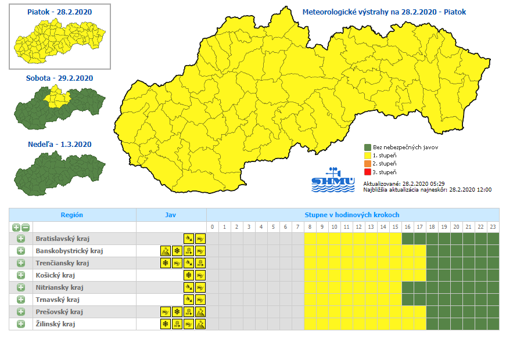Click the SHMÚ logo

333,181
